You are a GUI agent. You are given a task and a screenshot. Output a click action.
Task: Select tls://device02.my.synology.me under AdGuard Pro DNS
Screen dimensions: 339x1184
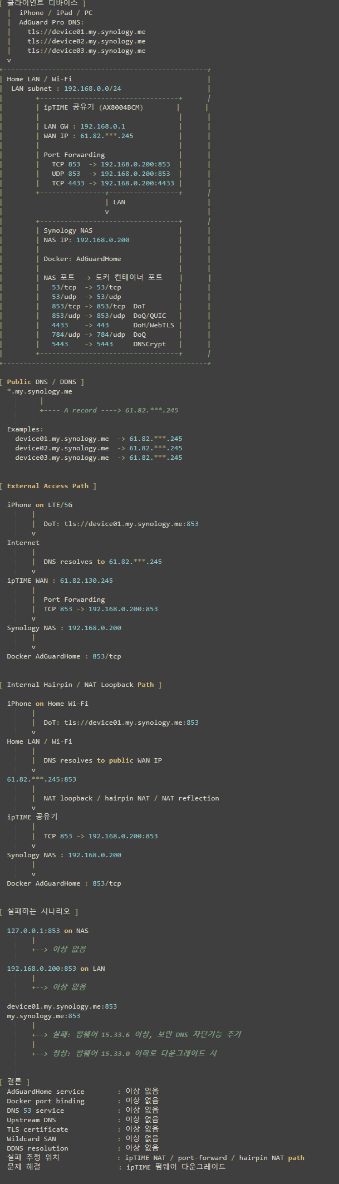tap(86, 41)
